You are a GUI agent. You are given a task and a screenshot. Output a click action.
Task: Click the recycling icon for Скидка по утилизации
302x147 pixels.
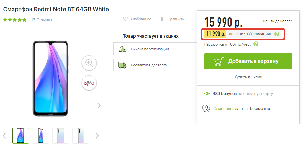tap(122, 49)
